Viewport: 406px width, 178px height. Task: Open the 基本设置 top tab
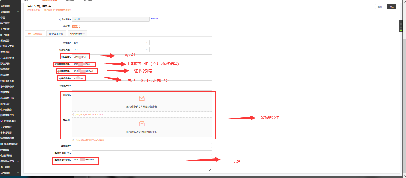click(70, 1)
